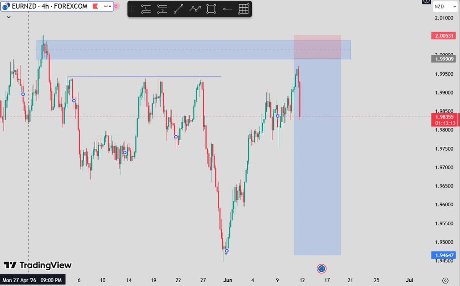The height and width of the screenshot is (286, 460).
Task: Grab the floating toolbar drag handle
Action: (133, 9)
